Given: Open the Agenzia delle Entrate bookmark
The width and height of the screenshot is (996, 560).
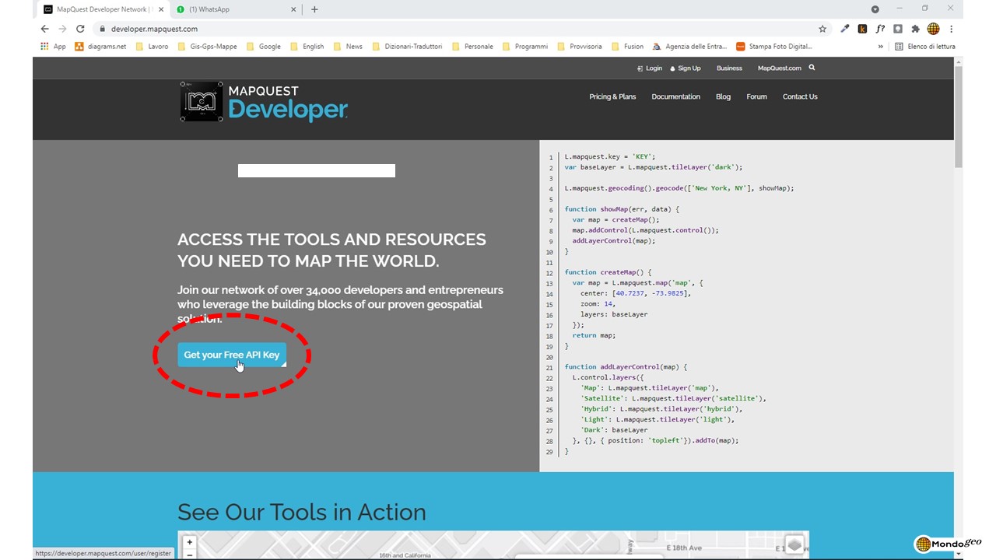Looking at the screenshot, I should (x=689, y=47).
